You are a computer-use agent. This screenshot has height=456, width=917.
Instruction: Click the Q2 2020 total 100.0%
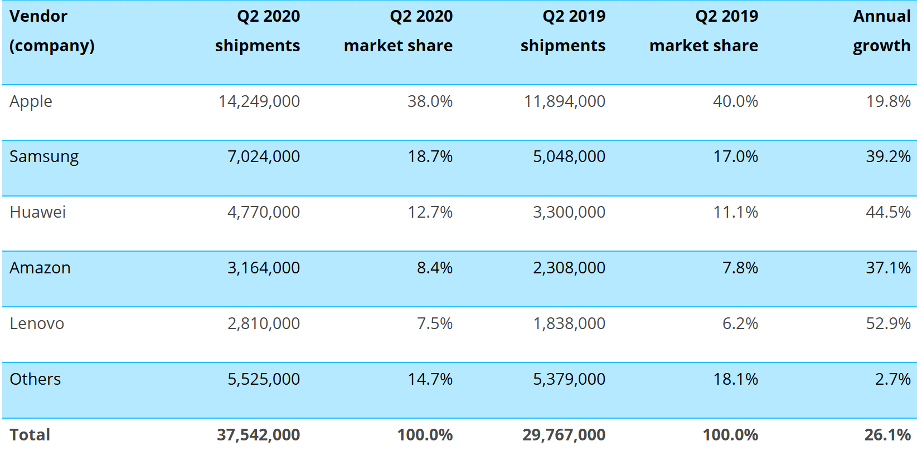point(425,435)
